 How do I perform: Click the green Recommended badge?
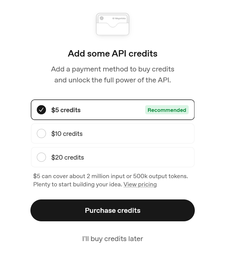point(167,110)
